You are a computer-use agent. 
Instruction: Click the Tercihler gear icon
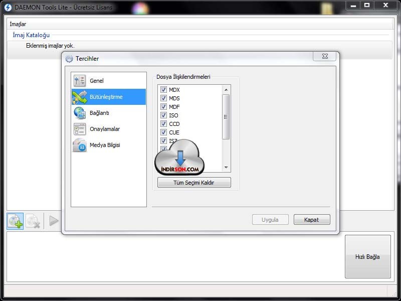click(69, 59)
